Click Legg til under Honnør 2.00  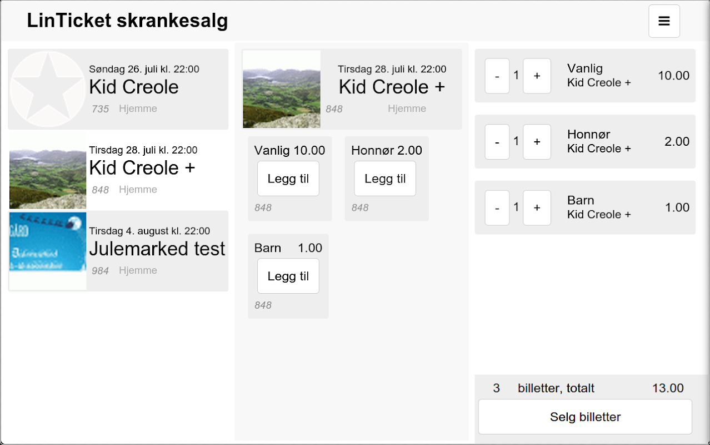coord(385,179)
